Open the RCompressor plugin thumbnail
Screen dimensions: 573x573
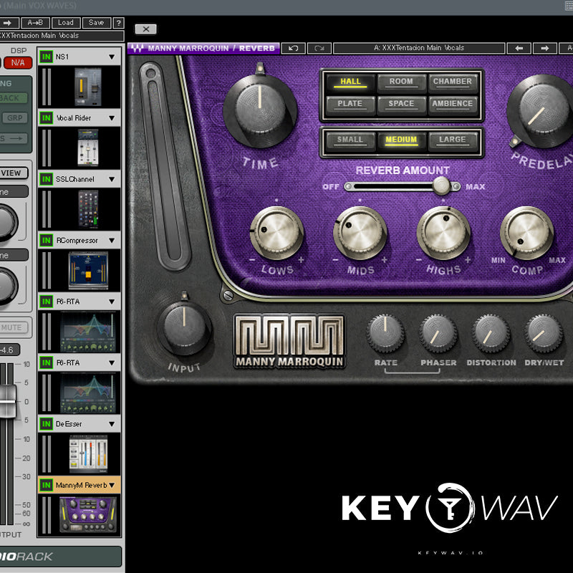coord(88,270)
